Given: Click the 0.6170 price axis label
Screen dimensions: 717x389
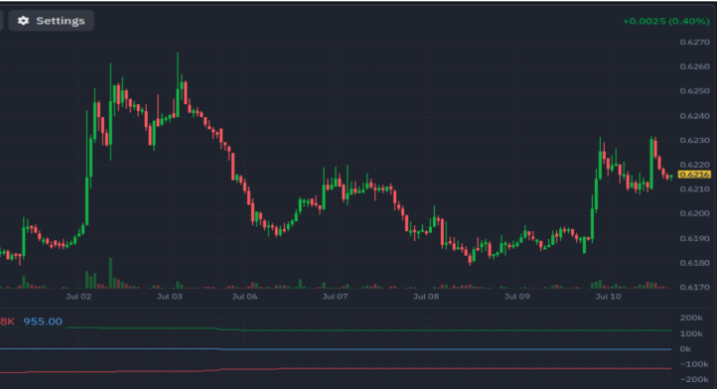Looking at the screenshot, I should tap(694, 288).
